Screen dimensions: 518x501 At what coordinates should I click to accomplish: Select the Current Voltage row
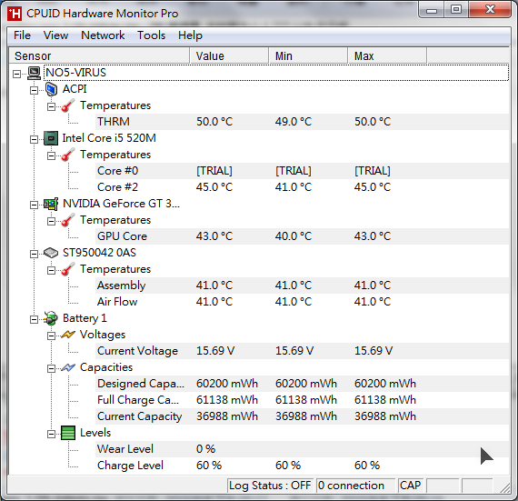tap(302, 351)
